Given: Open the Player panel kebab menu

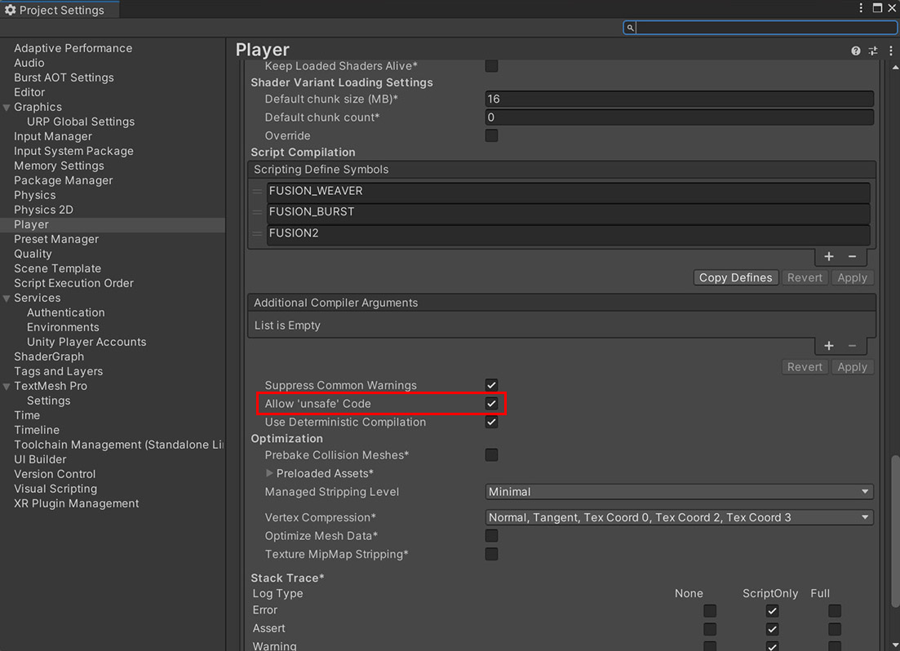Looking at the screenshot, I should 890,51.
